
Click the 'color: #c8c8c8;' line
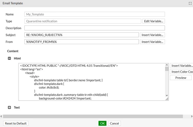point(49,88)
